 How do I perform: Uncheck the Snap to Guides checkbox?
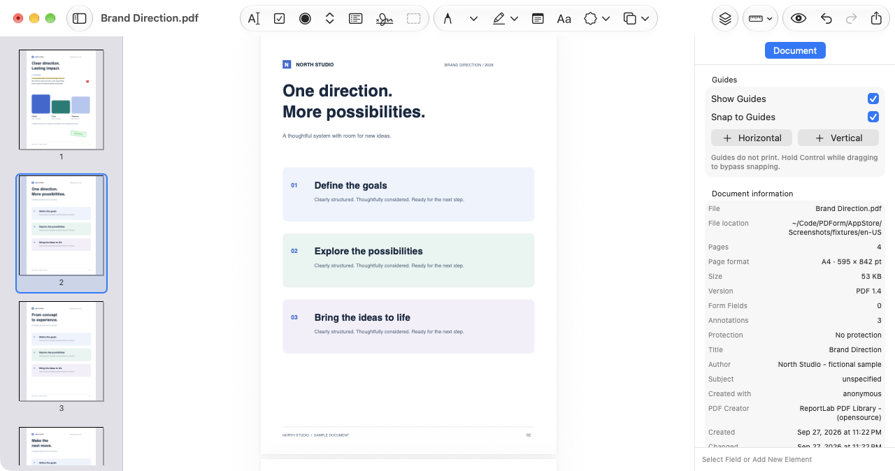(x=873, y=117)
